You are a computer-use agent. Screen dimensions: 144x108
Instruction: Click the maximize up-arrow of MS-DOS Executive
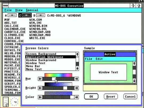click(x=139, y=6)
